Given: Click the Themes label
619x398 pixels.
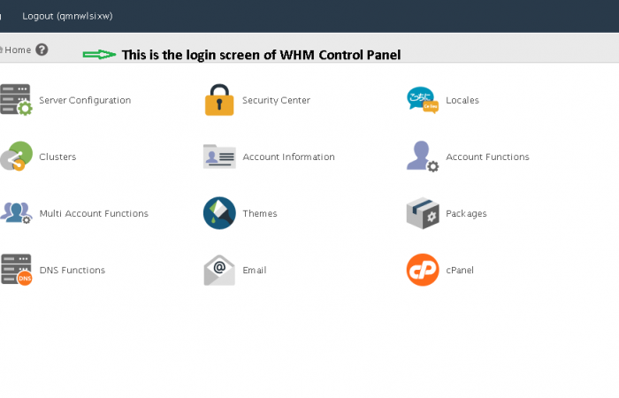Looking at the screenshot, I should point(260,213).
